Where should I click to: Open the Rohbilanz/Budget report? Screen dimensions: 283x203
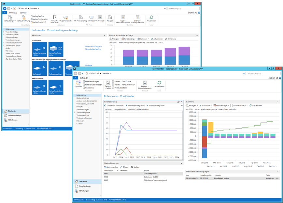click(91, 82)
